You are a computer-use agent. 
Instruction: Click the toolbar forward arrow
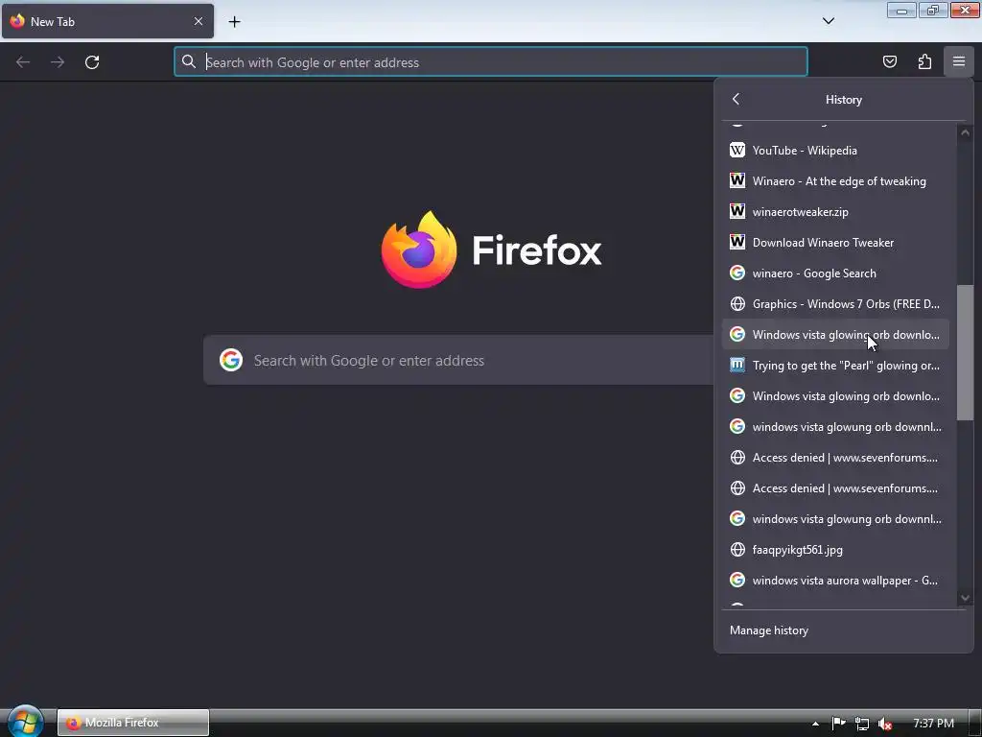[x=58, y=62]
